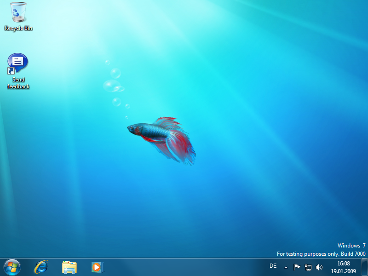The height and width of the screenshot is (276, 368).
Task: Click the 19.01.2009 date in tray
Action: (x=343, y=271)
